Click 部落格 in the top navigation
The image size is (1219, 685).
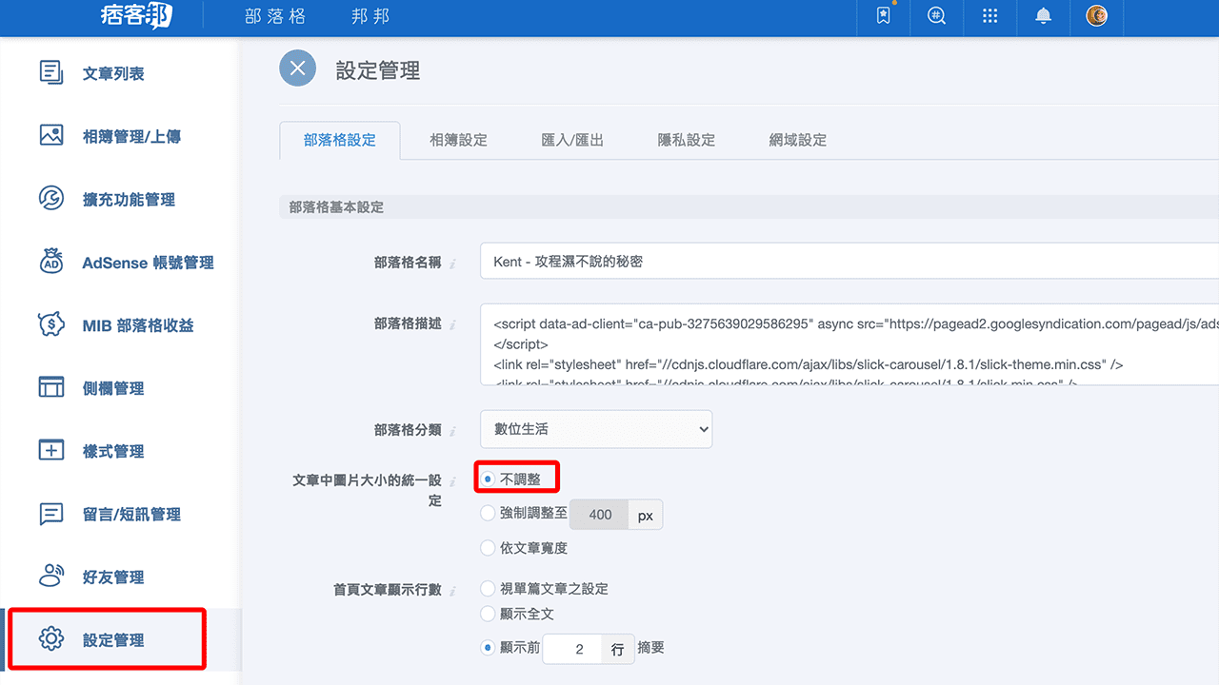click(275, 16)
